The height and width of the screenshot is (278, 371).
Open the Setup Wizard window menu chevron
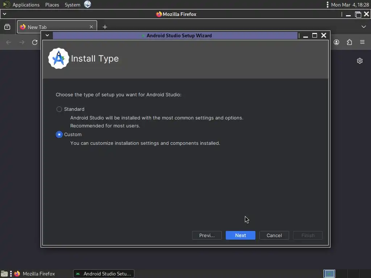tap(47, 35)
